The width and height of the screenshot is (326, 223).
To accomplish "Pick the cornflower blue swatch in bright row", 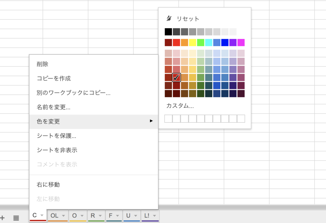I will click(217, 42).
